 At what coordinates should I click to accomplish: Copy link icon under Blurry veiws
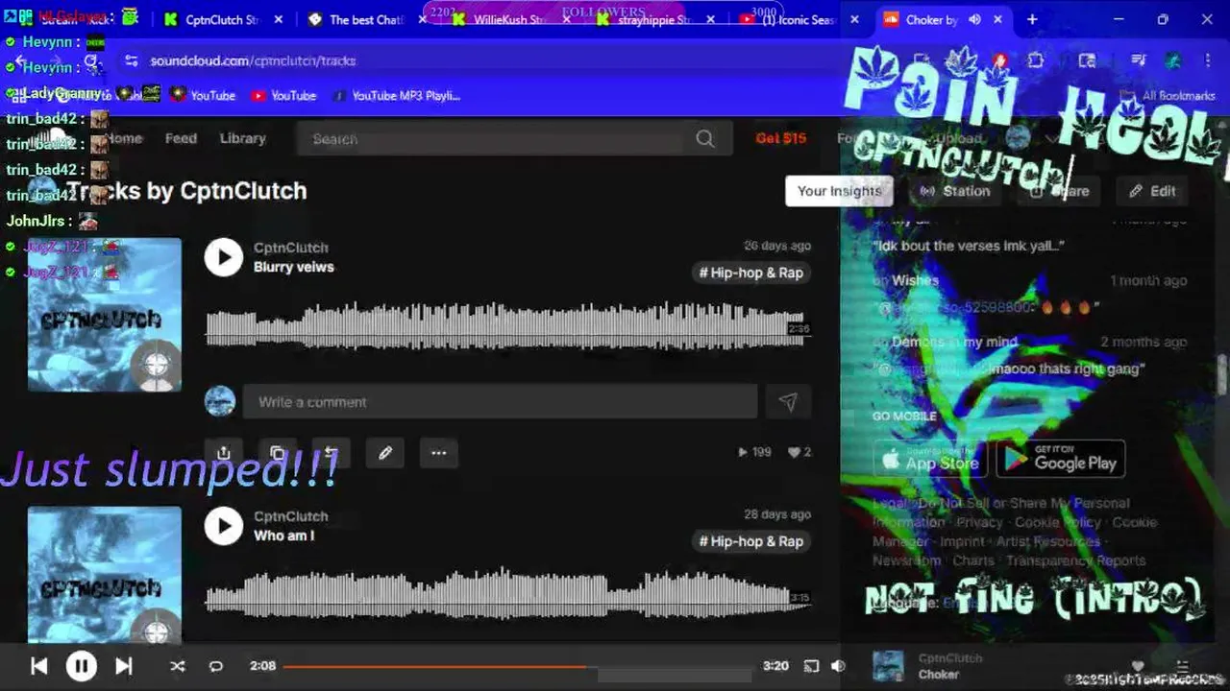pos(277,452)
